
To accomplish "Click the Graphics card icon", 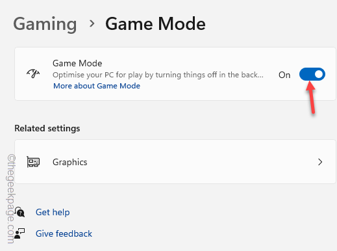I will click(x=33, y=162).
